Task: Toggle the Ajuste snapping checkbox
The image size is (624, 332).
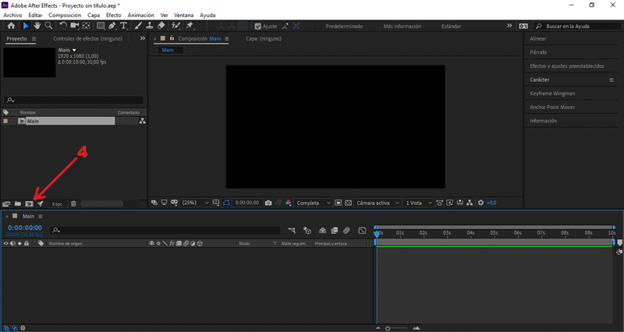Action: coord(258,26)
